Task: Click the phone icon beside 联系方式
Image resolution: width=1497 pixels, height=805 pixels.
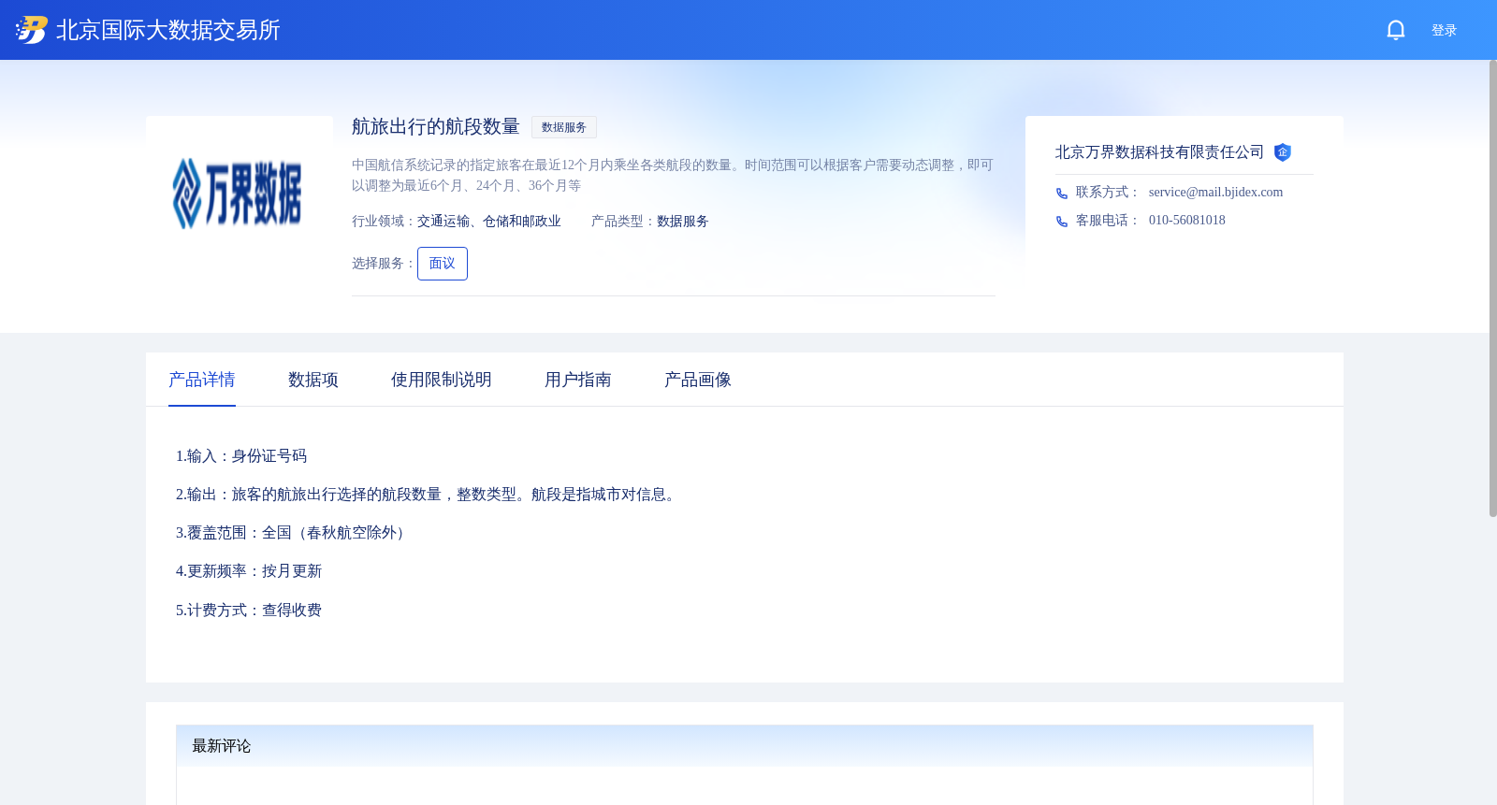Action: 1062,194
